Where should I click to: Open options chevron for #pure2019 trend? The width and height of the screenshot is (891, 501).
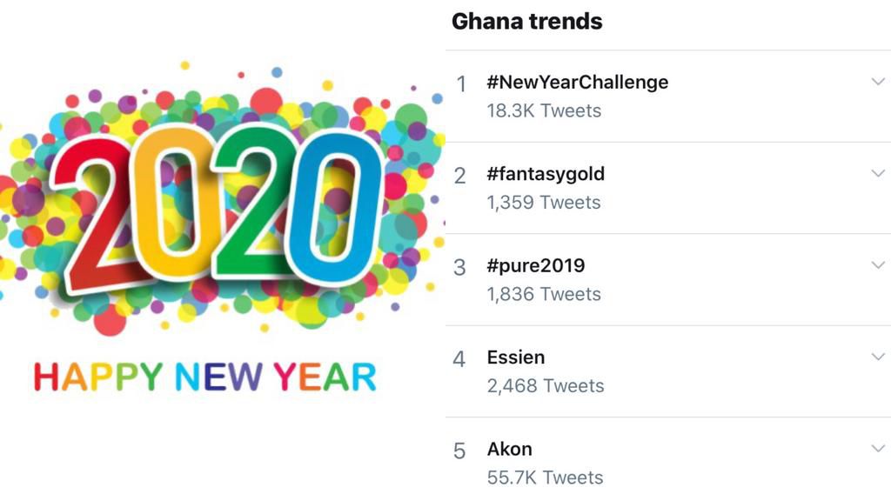878,265
